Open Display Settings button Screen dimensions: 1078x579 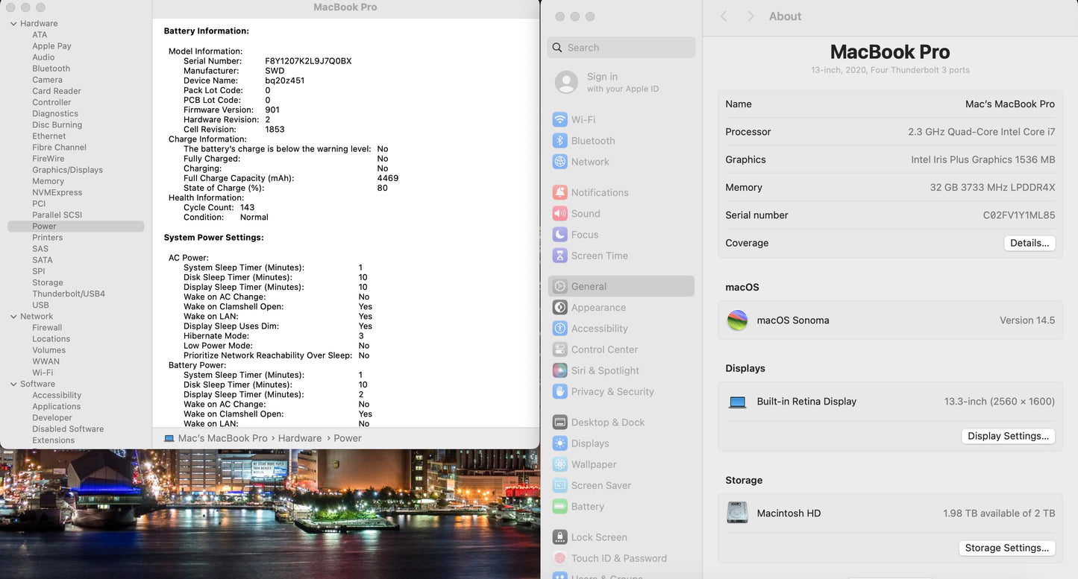1008,436
